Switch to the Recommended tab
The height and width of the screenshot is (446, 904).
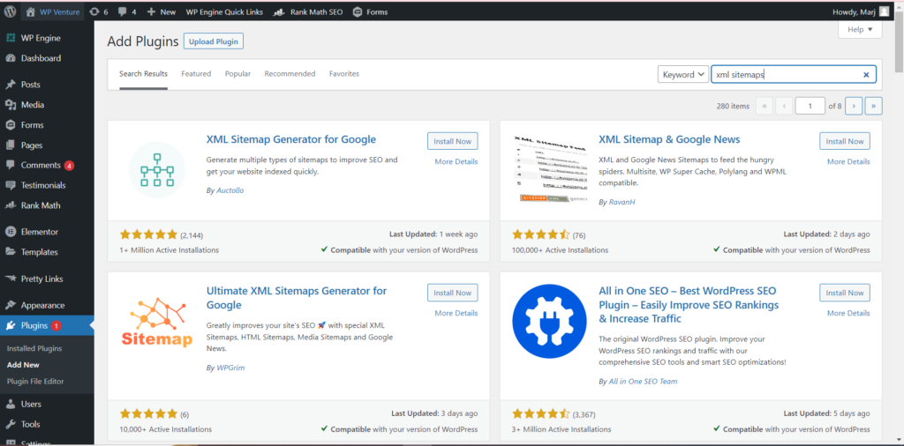click(290, 74)
